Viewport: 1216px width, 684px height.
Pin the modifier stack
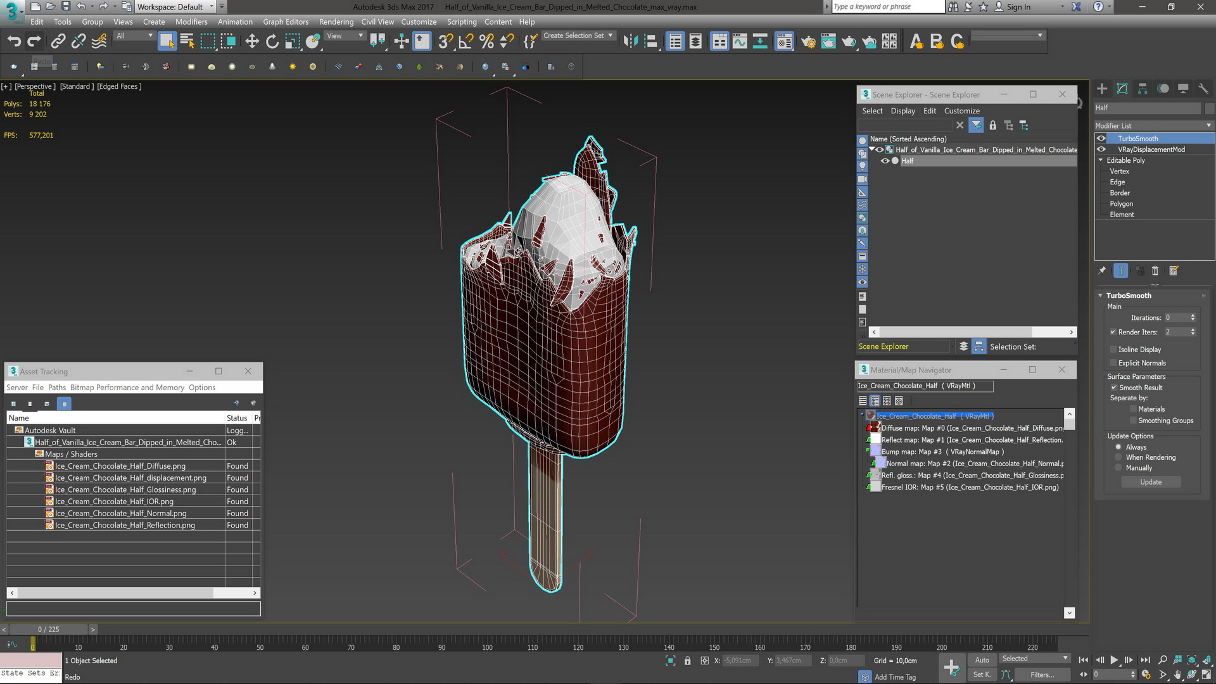1102,270
